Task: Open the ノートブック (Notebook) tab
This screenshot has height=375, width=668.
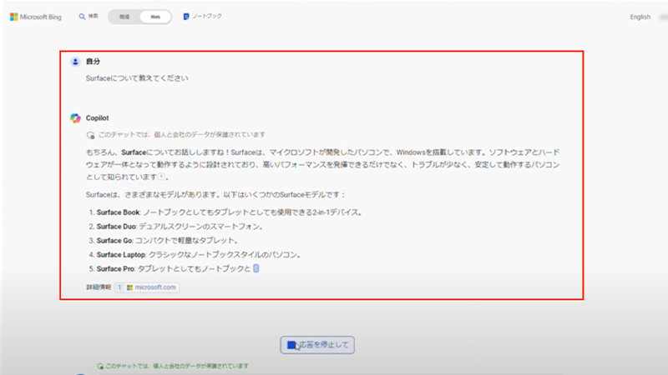Action: click(208, 17)
